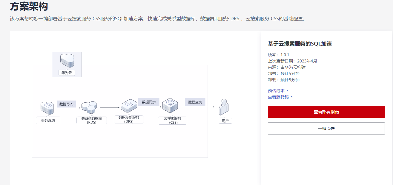
Task: Click the 基于云搜索服务的SQL加速 title
Action: [x=300, y=44]
